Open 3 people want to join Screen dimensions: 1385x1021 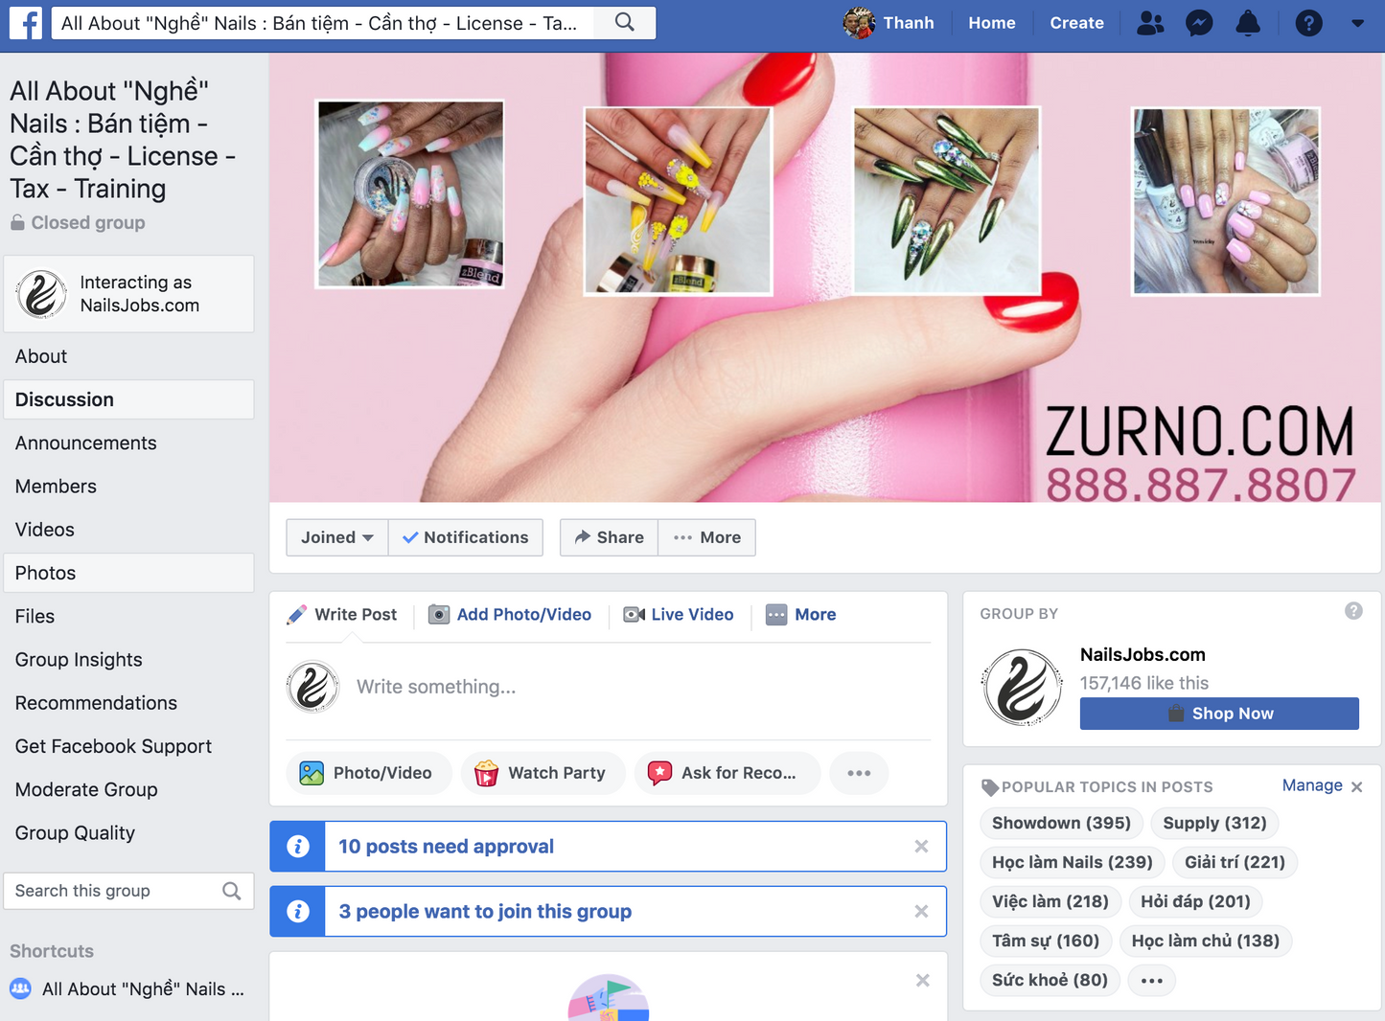485,912
